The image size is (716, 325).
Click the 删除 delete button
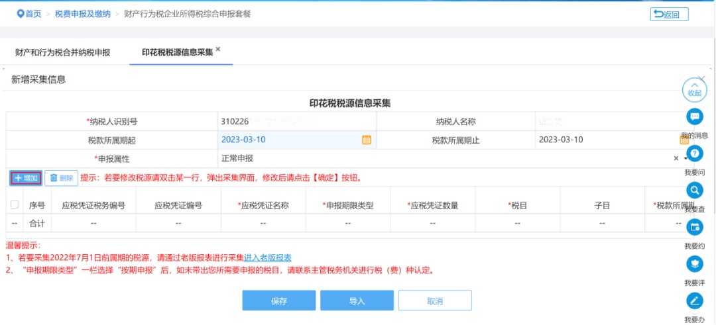click(61, 178)
